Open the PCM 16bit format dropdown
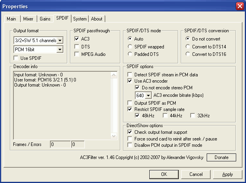 60,50
